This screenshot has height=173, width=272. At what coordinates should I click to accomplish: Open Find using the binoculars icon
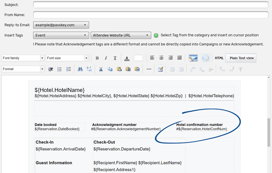coord(80,69)
